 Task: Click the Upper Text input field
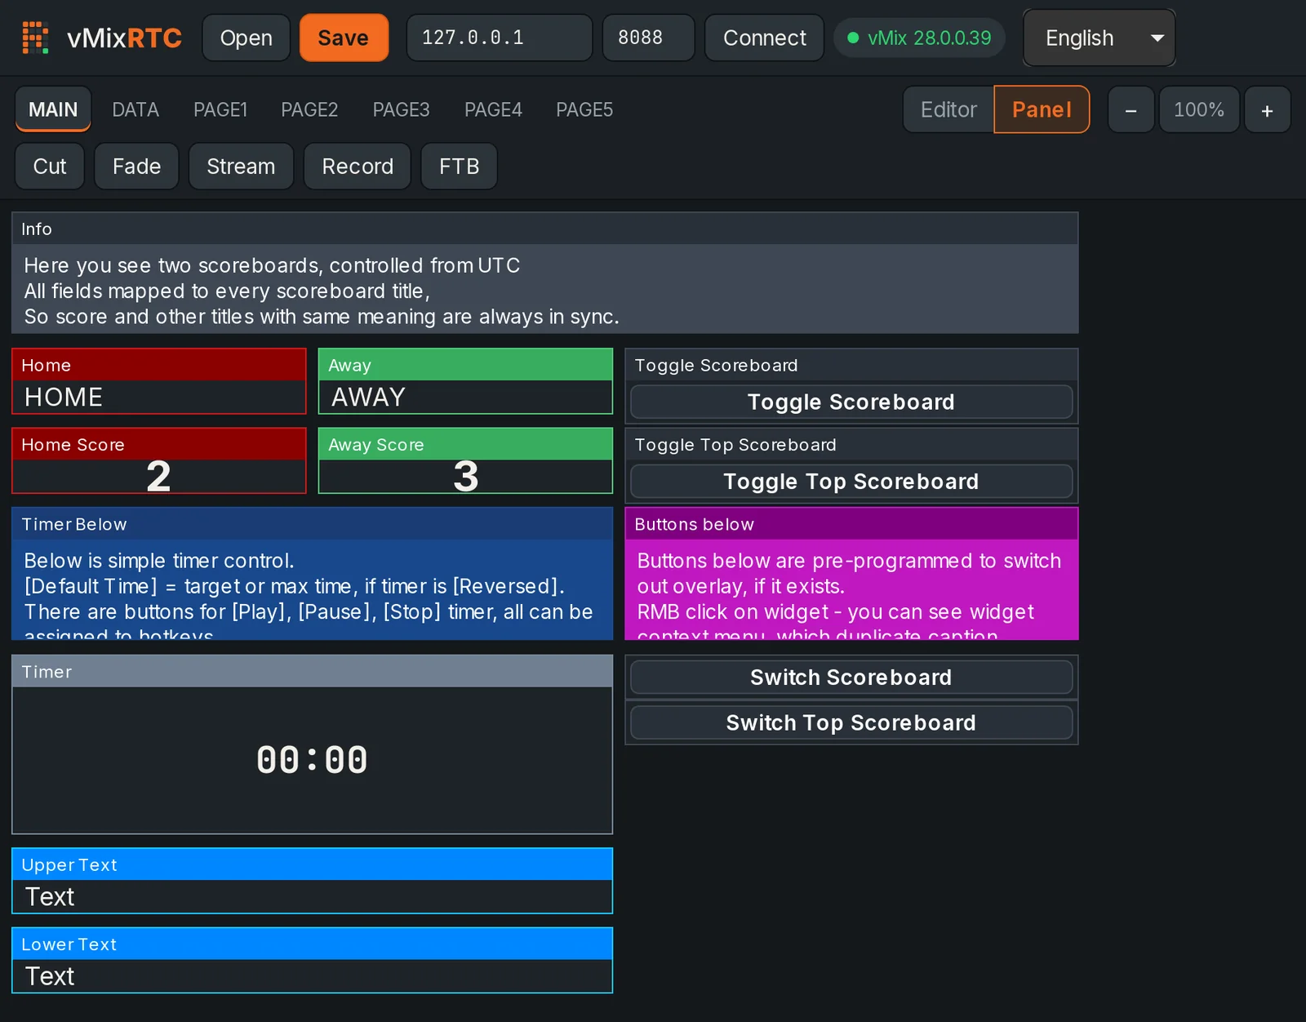(312, 896)
